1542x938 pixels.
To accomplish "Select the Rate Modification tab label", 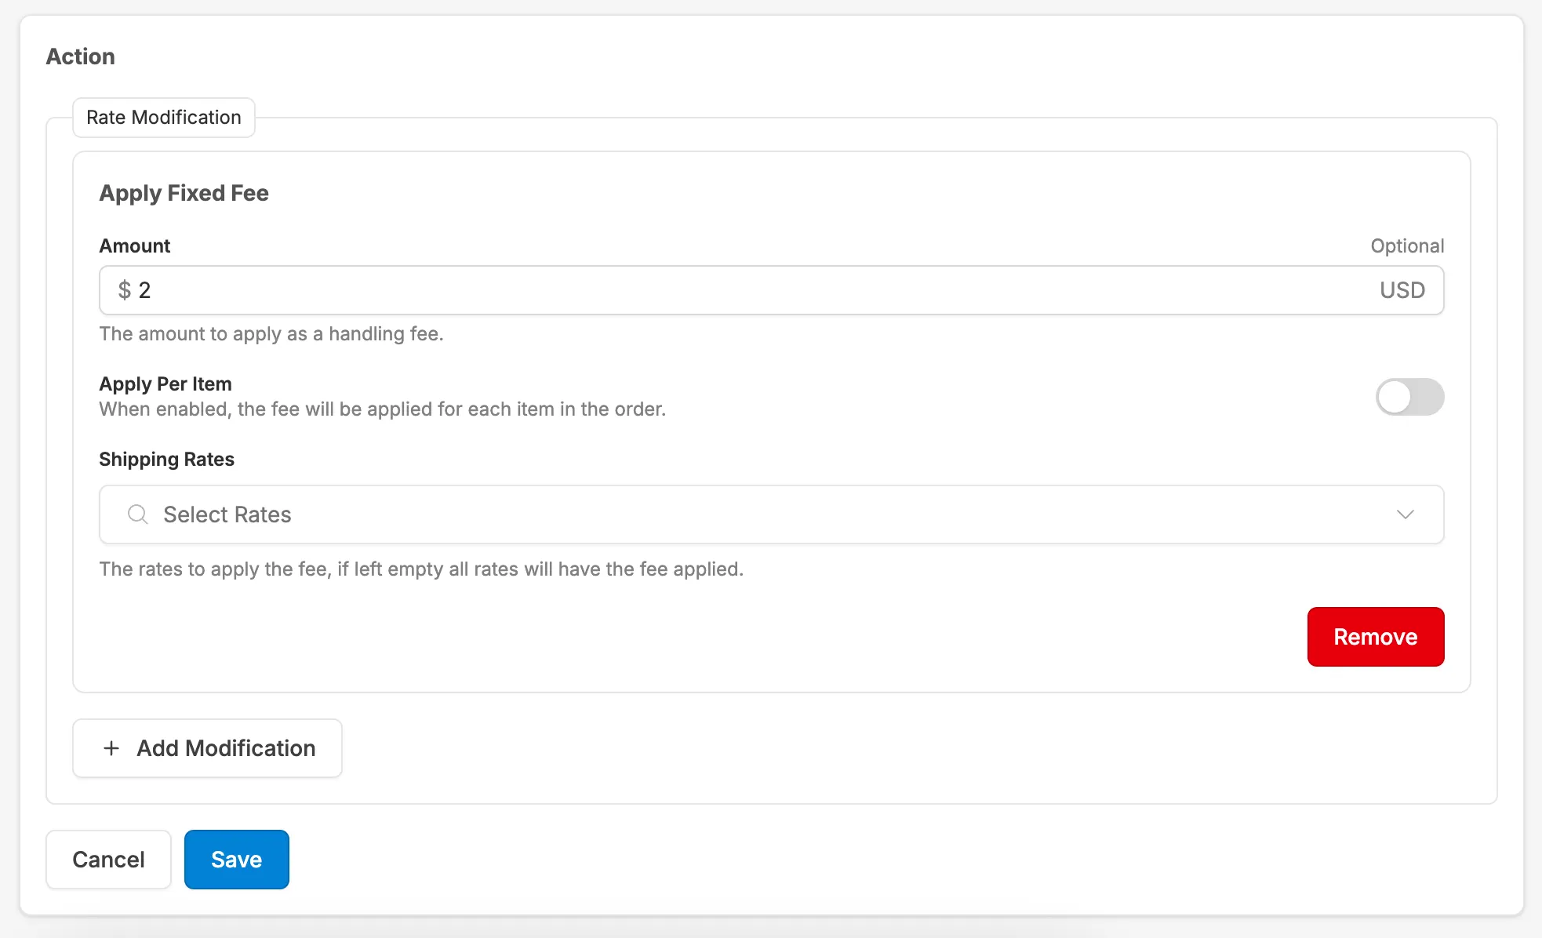I will pyautogui.click(x=164, y=118).
